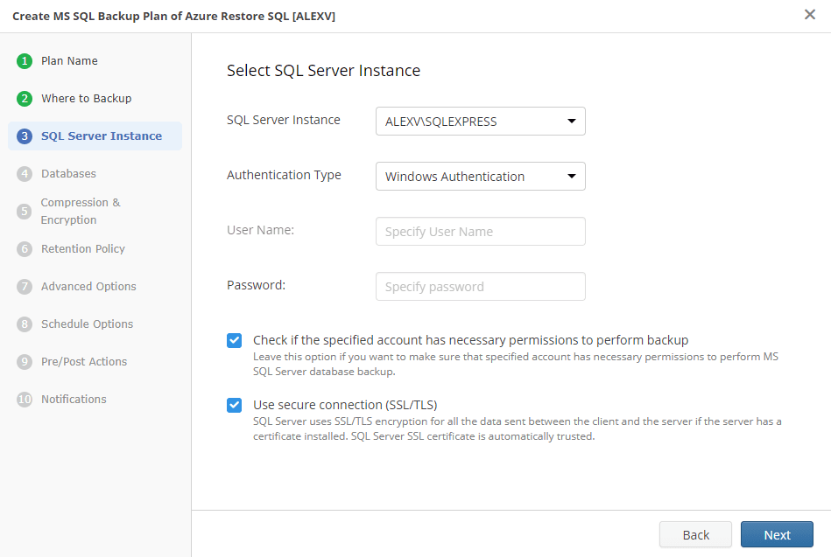Jump to Compression & Encryption step
This screenshot has width=831, height=557.
(x=81, y=211)
